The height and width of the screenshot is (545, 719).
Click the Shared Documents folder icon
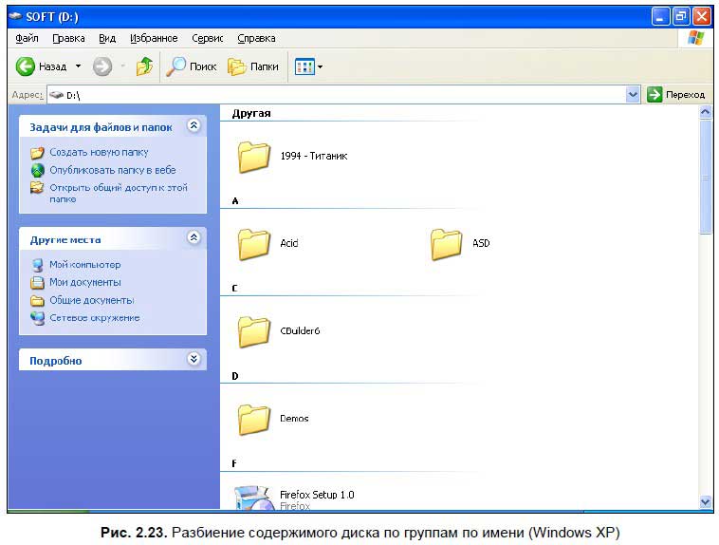37,300
